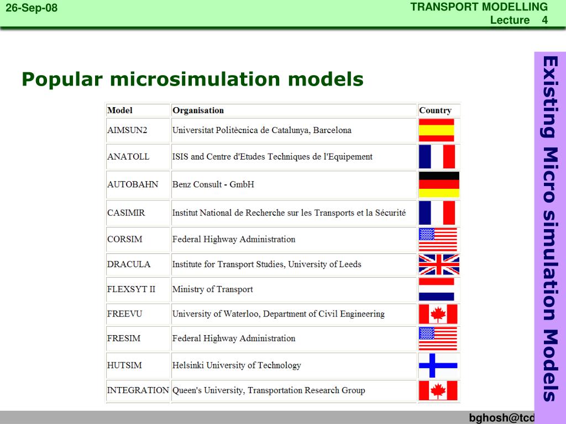The height and width of the screenshot is (424, 566).
Task: Click the 'FRESIM' model cell
Action: (138, 338)
